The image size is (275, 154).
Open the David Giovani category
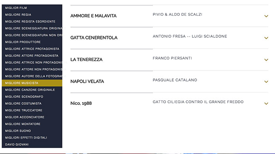(x=32, y=145)
